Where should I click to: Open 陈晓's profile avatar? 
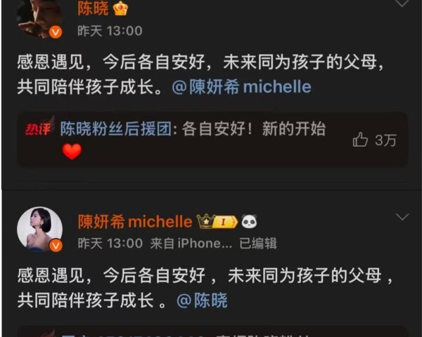point(39,18)
